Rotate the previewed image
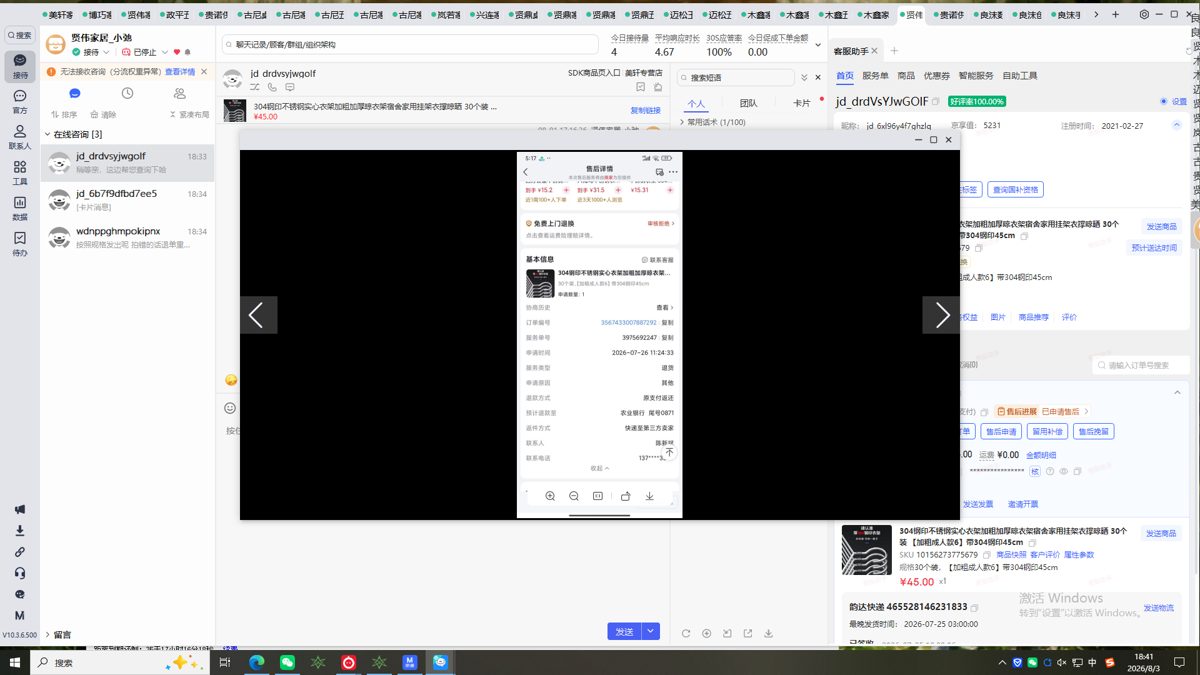This screenshot has height=675, width=1200. tap(626, 496)
